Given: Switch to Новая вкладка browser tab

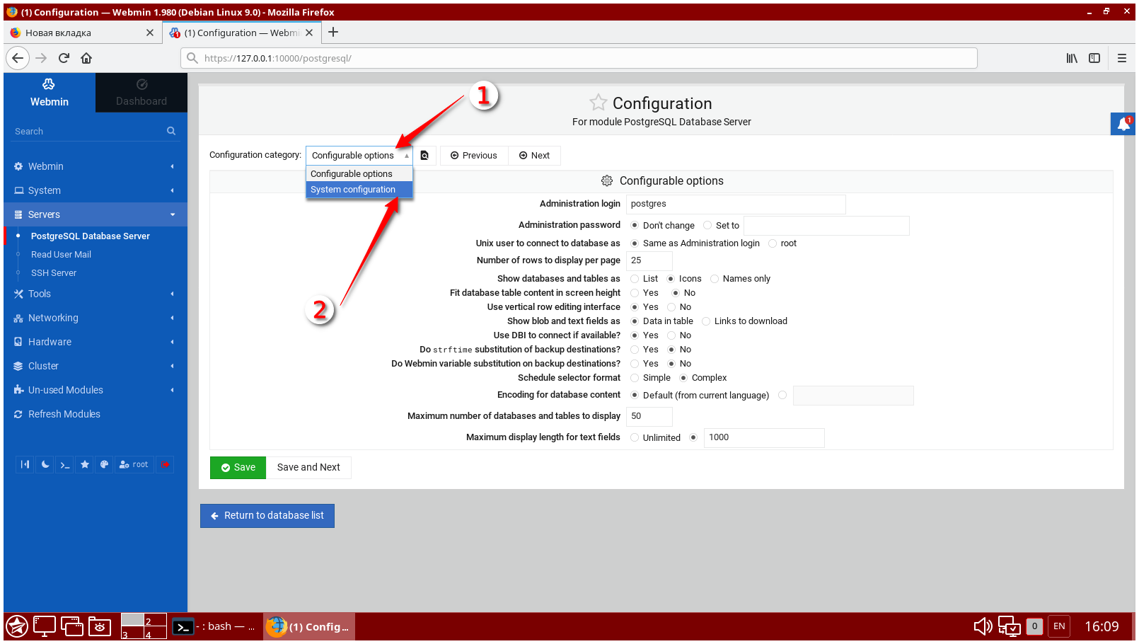Looking at the screenshot, I should (x=83, y=33).
